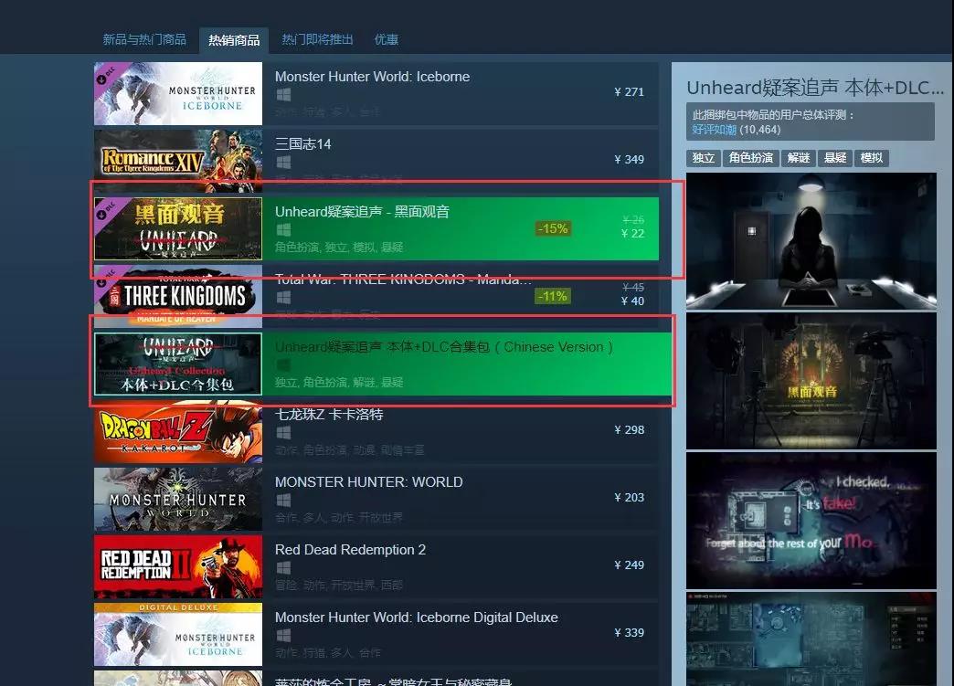View the floor-plan map screenshot at panel bottom
The height and width of the screenshot is (686, 954).
pyautogui.click(x=811, y=639)
